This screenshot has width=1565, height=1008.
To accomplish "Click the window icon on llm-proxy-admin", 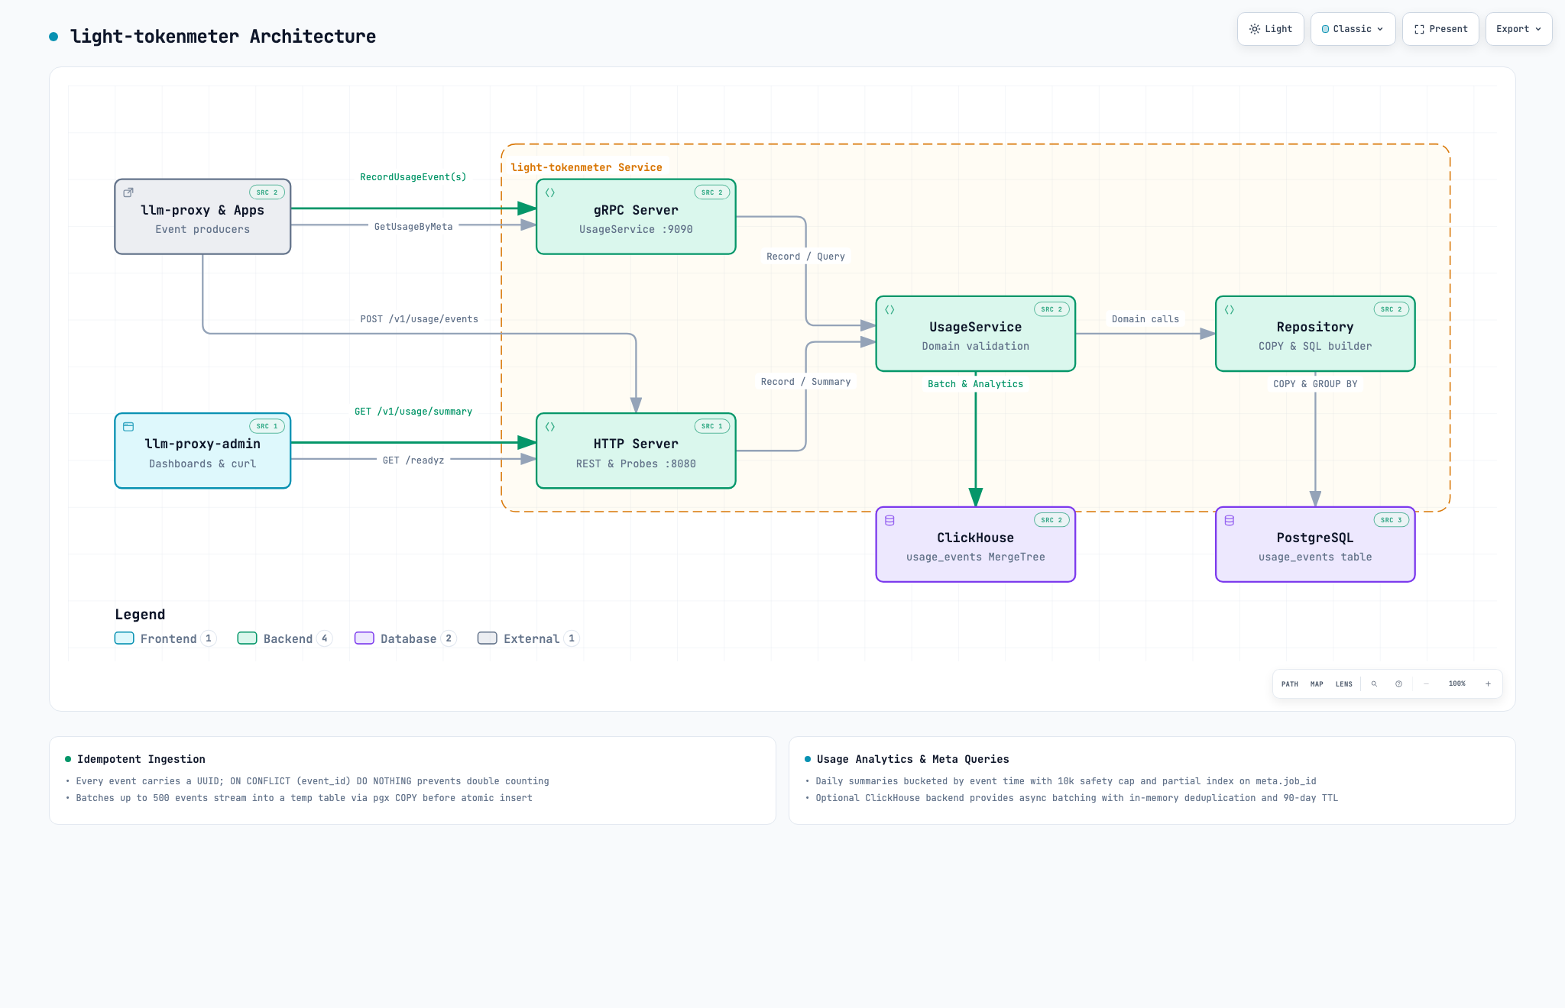I will [x=128, y=427].
